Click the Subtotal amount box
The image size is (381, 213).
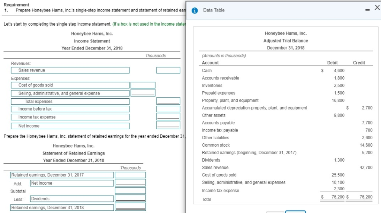[x=130, y=191]
